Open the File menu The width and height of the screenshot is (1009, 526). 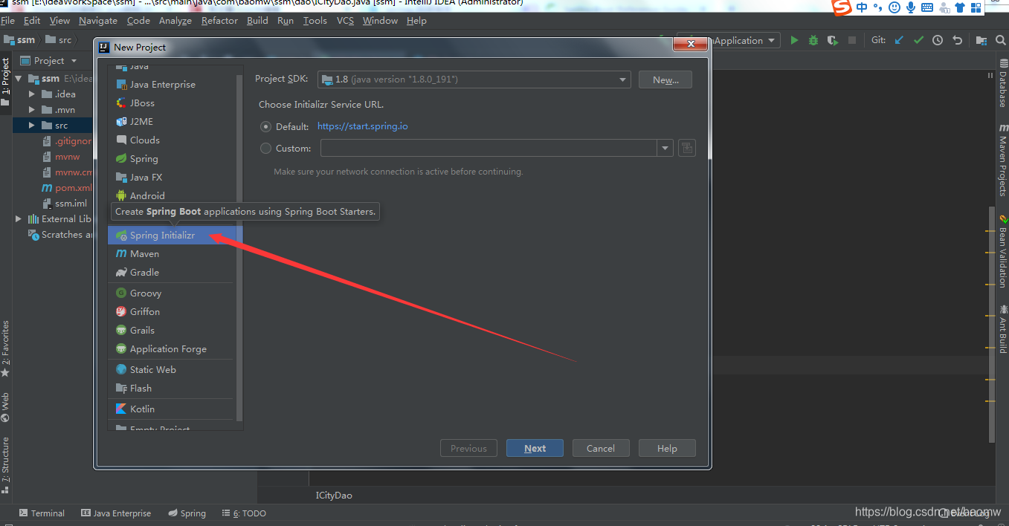(x=7, y=21)
